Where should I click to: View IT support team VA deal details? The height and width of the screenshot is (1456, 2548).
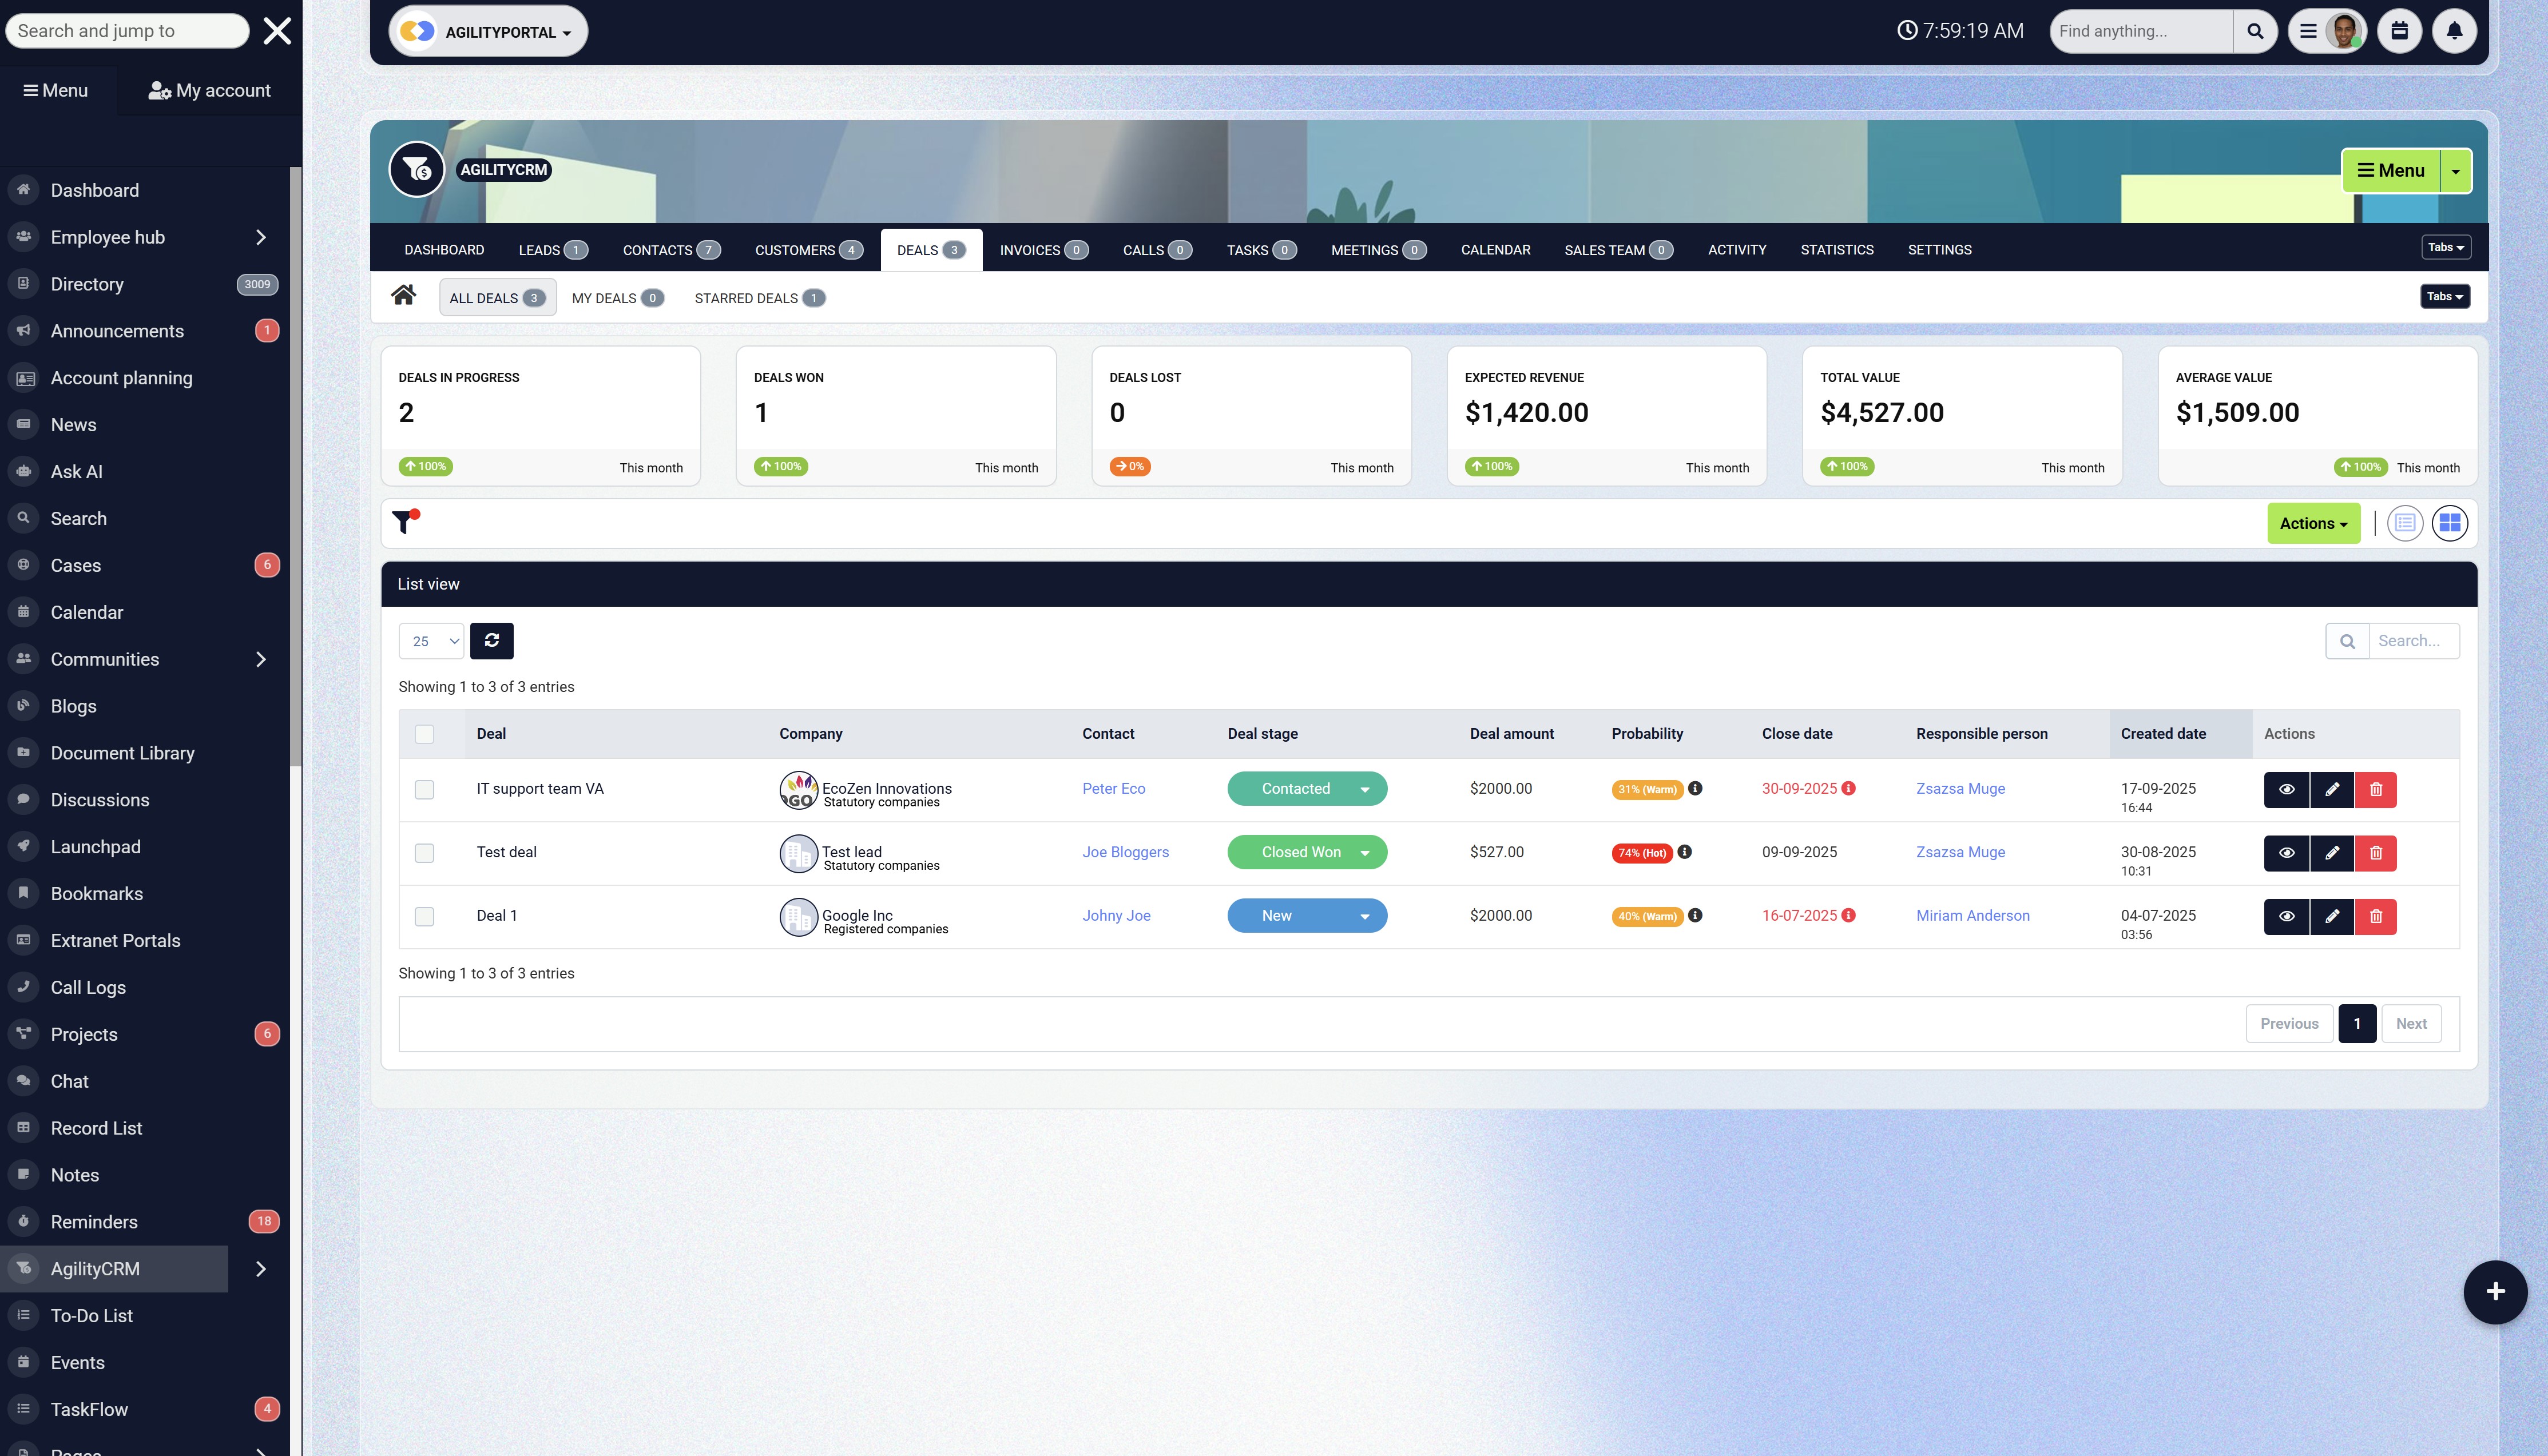coord(2286,790)
